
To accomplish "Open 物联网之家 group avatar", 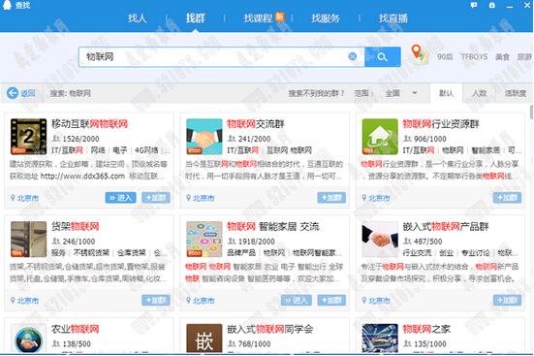I will tap(380, 339).
